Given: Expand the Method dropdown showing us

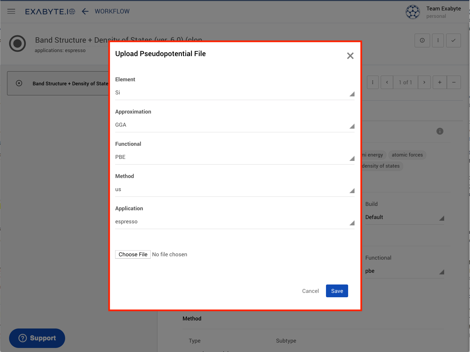Looking at the screenshot, I should coord(234,189).
